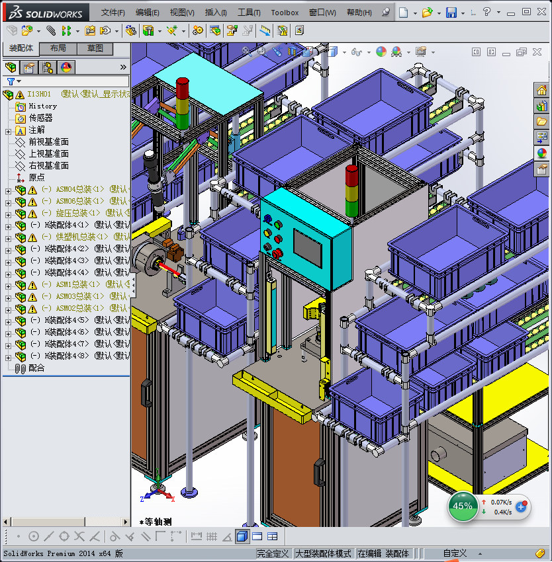This screenshot has width=552, height=562.
Task: Expand the 烘塑机总装<1> node
Action: pyautogui.click(x=8, y=239)
